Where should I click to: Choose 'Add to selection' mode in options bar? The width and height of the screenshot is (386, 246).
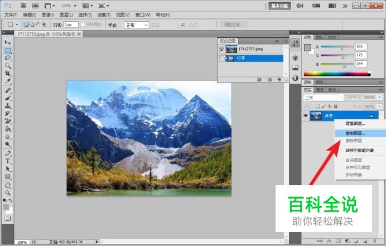tap(32, 25)
